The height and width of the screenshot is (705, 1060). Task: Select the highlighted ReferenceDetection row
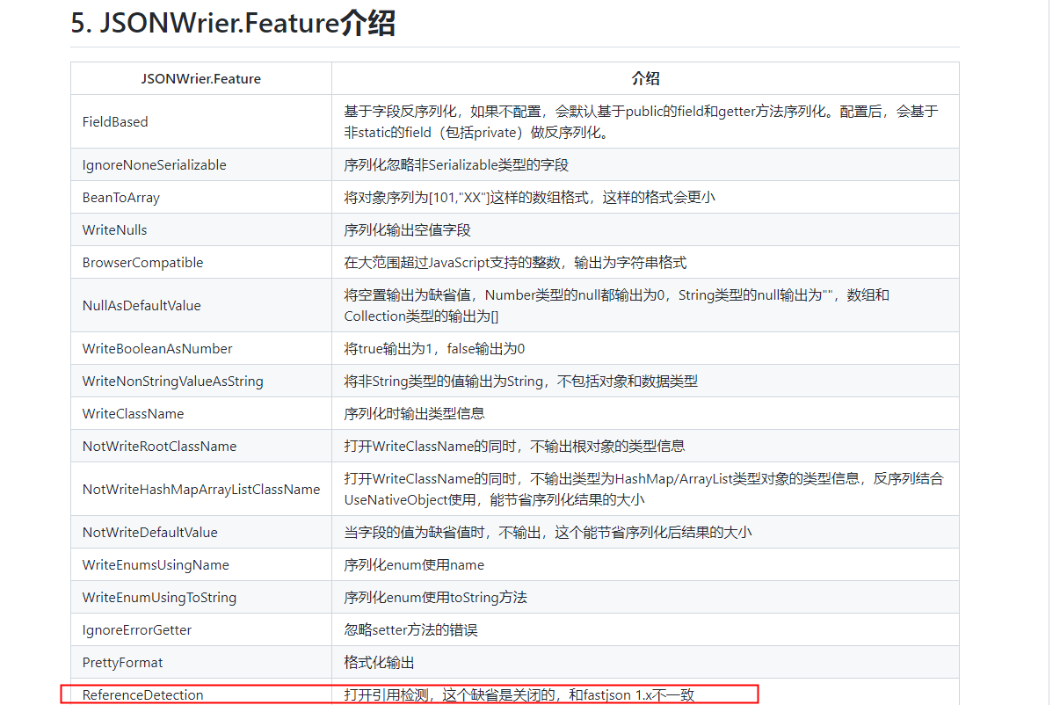(x=142, y=694)
